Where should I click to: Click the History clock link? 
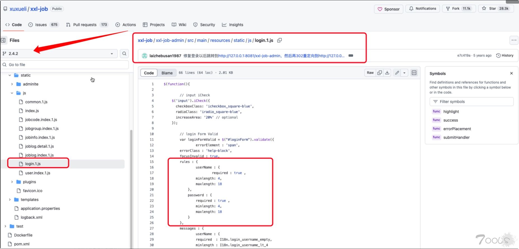click(505, 55)
